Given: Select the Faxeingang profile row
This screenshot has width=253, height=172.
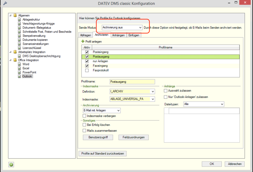Looking at the screenshot, I should tap(161, 66).
